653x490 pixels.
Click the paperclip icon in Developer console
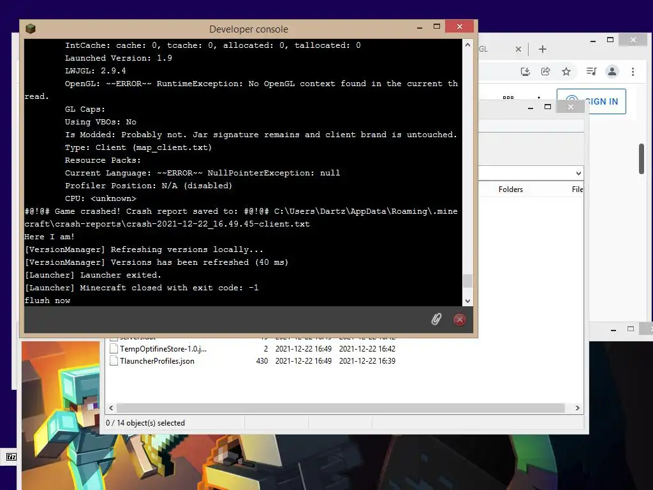436,320
